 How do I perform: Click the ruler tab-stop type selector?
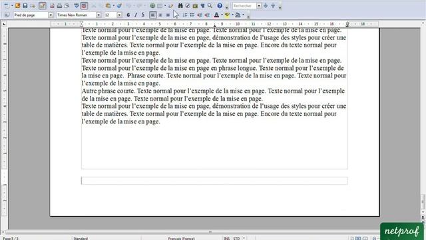pyautogui.click(x=4, y=24)
